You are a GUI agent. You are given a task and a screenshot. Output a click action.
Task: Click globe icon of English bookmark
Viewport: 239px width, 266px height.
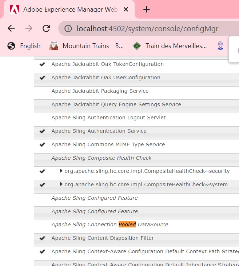(x=11, y=46)
